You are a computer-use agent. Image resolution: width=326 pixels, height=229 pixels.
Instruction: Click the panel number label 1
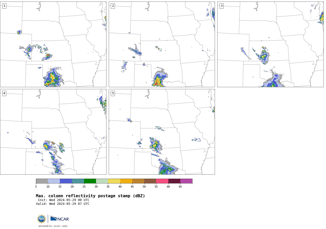coord(4,6)
